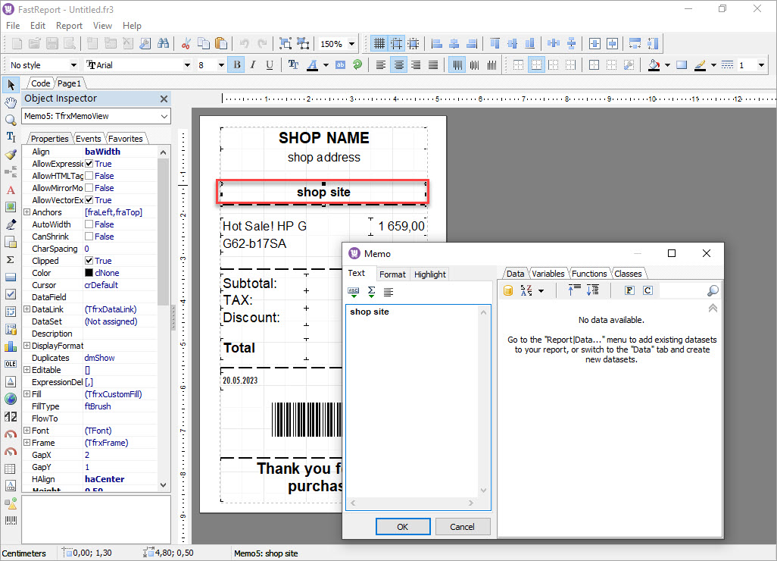777x561 pixels.
Task: Click the Insert expression icon in Memo
Action: pyautogui.click(x=354, y=292)
